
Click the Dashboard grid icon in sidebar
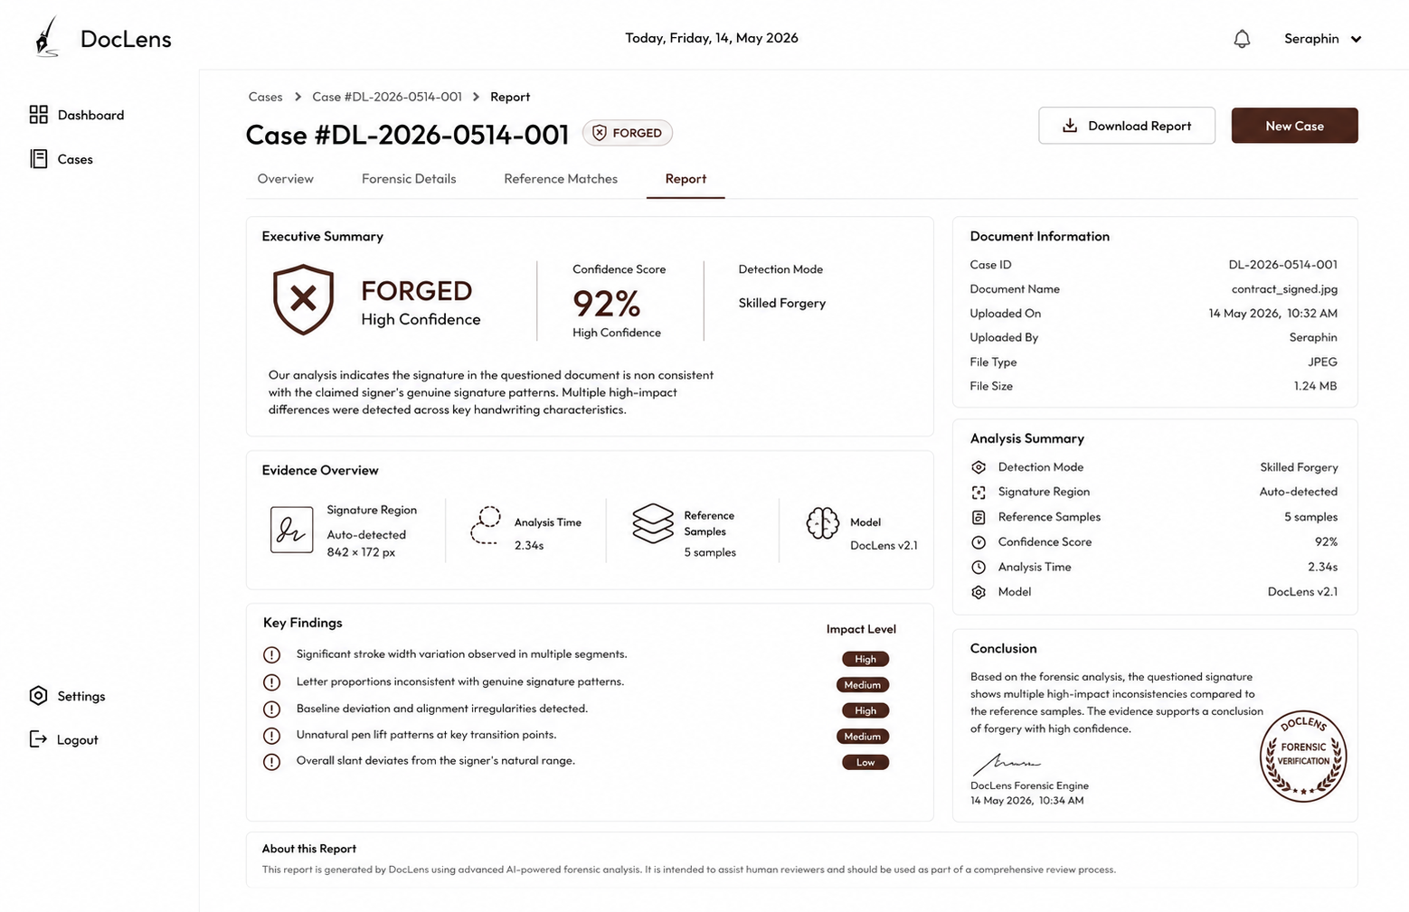tap(38, 115)
